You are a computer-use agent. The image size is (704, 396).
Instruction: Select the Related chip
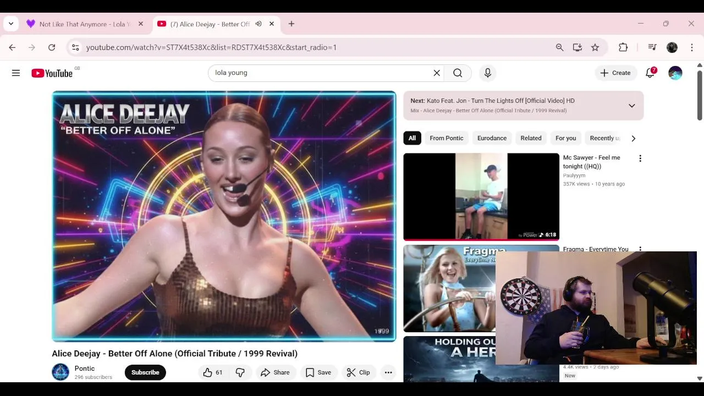click(x=531, y=138)
